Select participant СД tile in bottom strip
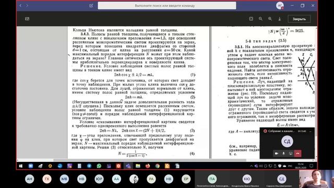 coord(281,179)
